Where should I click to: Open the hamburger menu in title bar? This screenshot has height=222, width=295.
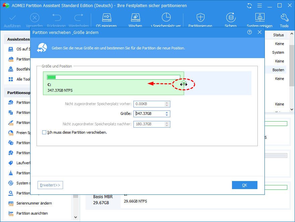pyautogui.click(x=259, y=6)
